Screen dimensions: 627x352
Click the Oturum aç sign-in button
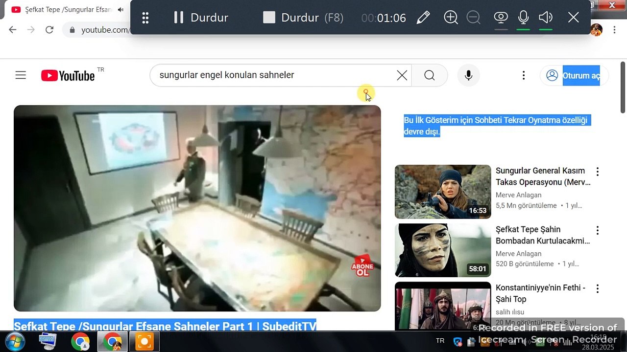coord(574,75)
